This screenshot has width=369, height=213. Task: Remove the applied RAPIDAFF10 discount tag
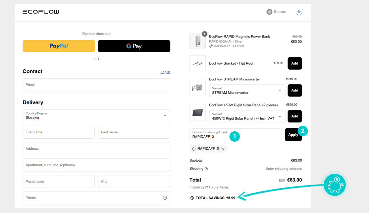(x=223, y=149)
